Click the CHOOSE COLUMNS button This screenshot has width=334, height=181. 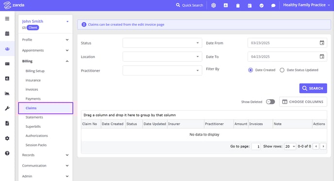click(303, 102)
